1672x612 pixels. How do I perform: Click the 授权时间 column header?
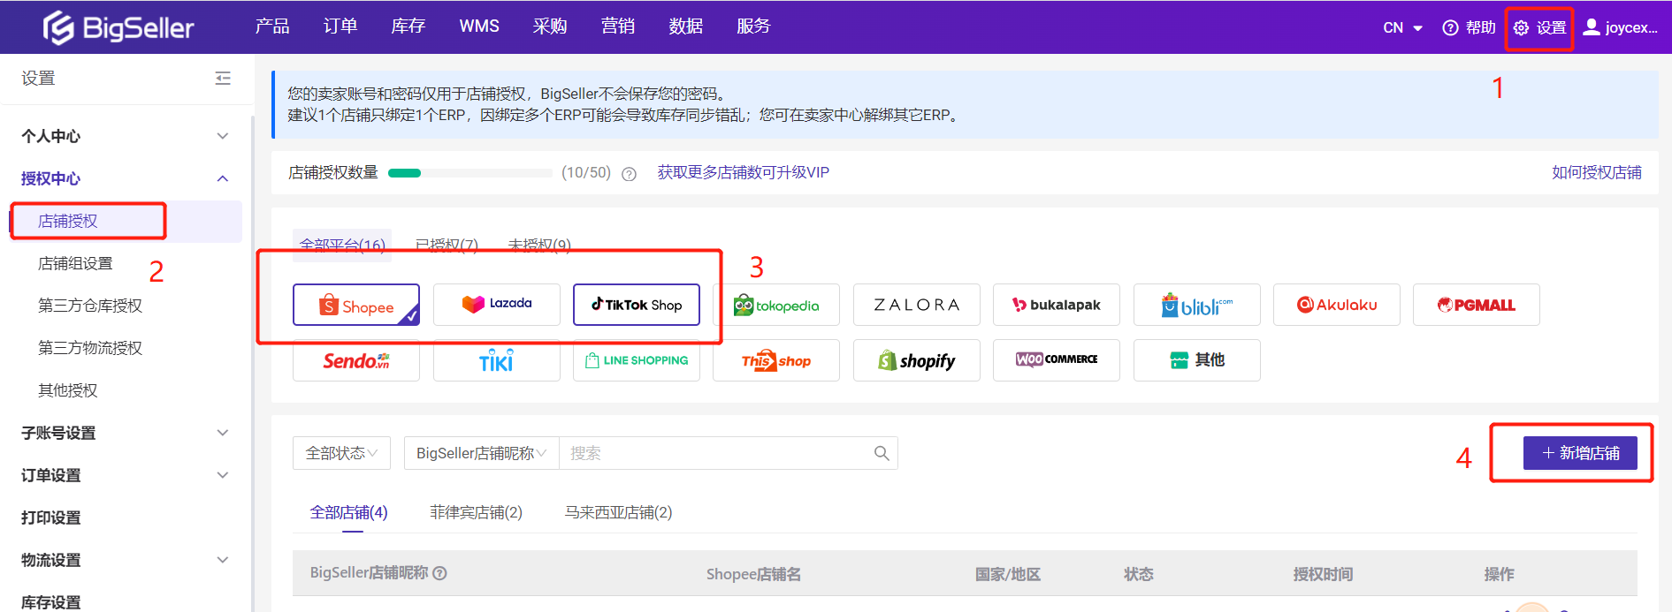pos(1323,574)
